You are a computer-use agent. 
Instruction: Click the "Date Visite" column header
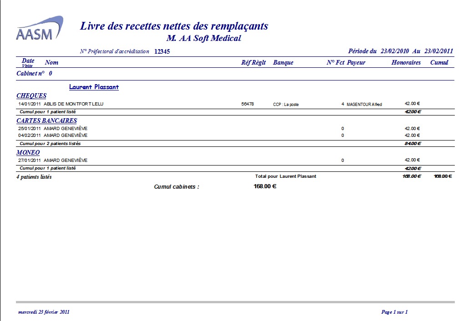click(28, 62)
